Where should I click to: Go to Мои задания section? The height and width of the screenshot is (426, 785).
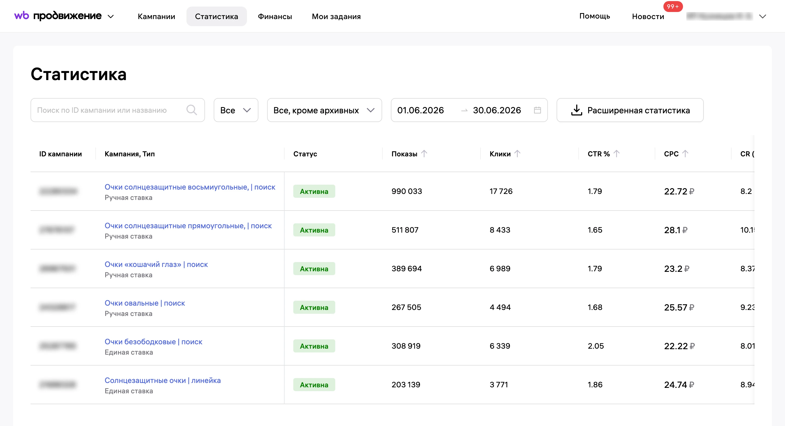pyautogui.click(x=336, y=16)
